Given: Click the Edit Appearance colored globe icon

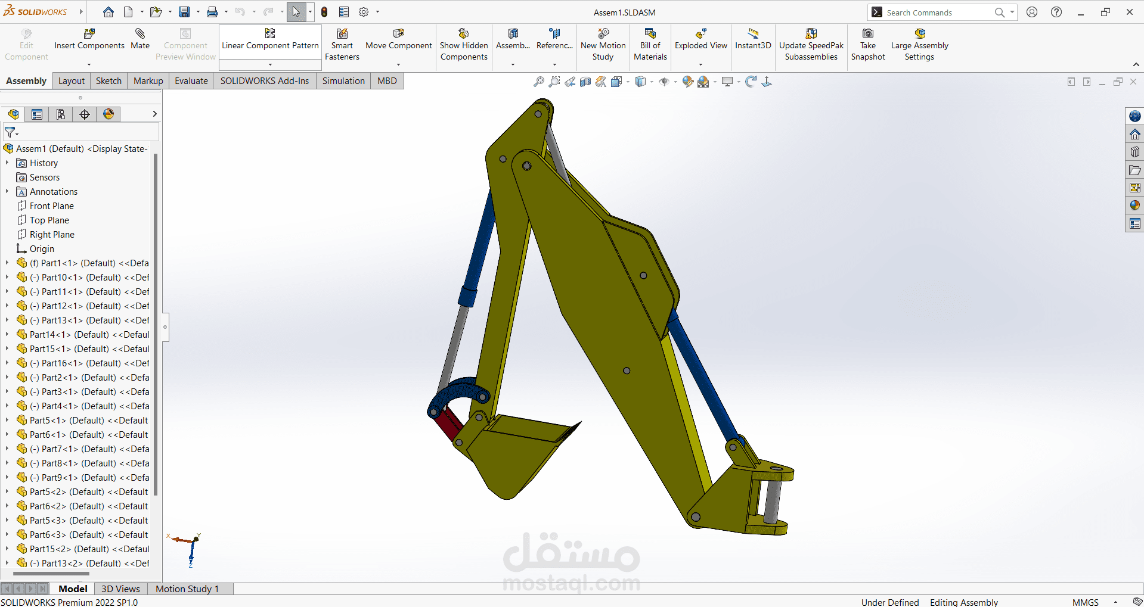Looking at the screenshot, I should pos(687,82).
